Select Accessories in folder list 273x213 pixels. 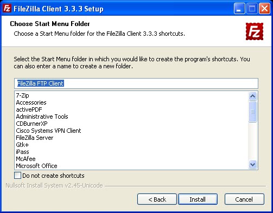31,102
